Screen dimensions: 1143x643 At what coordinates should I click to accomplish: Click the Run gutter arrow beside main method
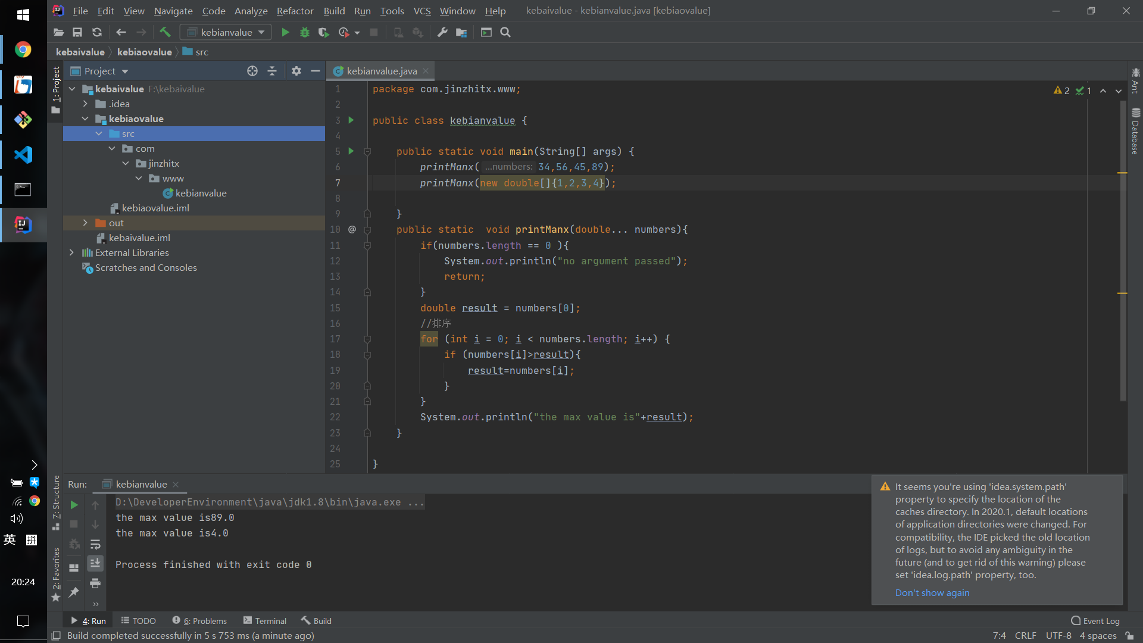point(351,151)
